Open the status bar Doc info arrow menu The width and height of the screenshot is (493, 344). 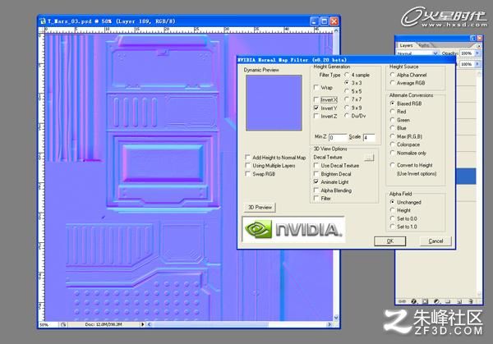(142, 324)
